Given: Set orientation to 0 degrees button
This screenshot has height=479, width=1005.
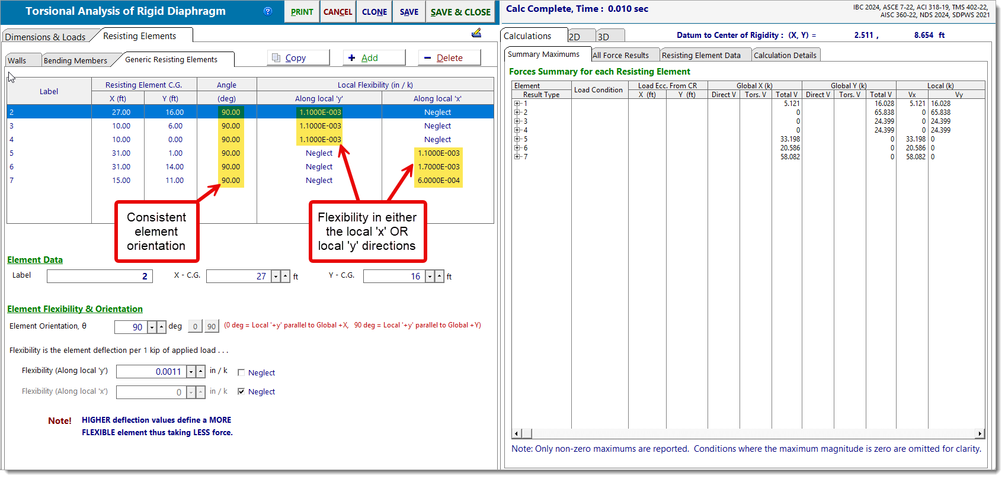Looking at the screenshot, I should point(195,326).
